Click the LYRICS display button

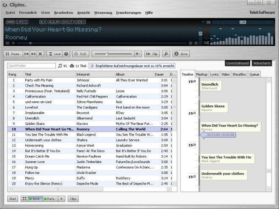(x=22, y=22)
